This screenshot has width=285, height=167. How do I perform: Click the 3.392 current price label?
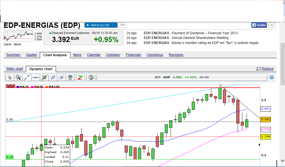pyautogui.click(x=266, y=119)
